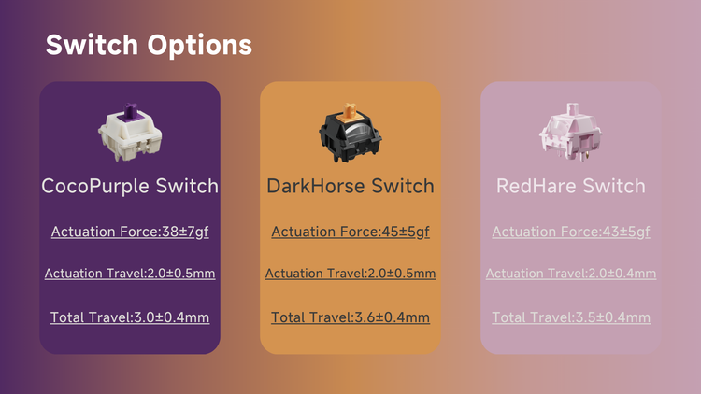Click the CocoPurple switch image

tap(130, 133)
